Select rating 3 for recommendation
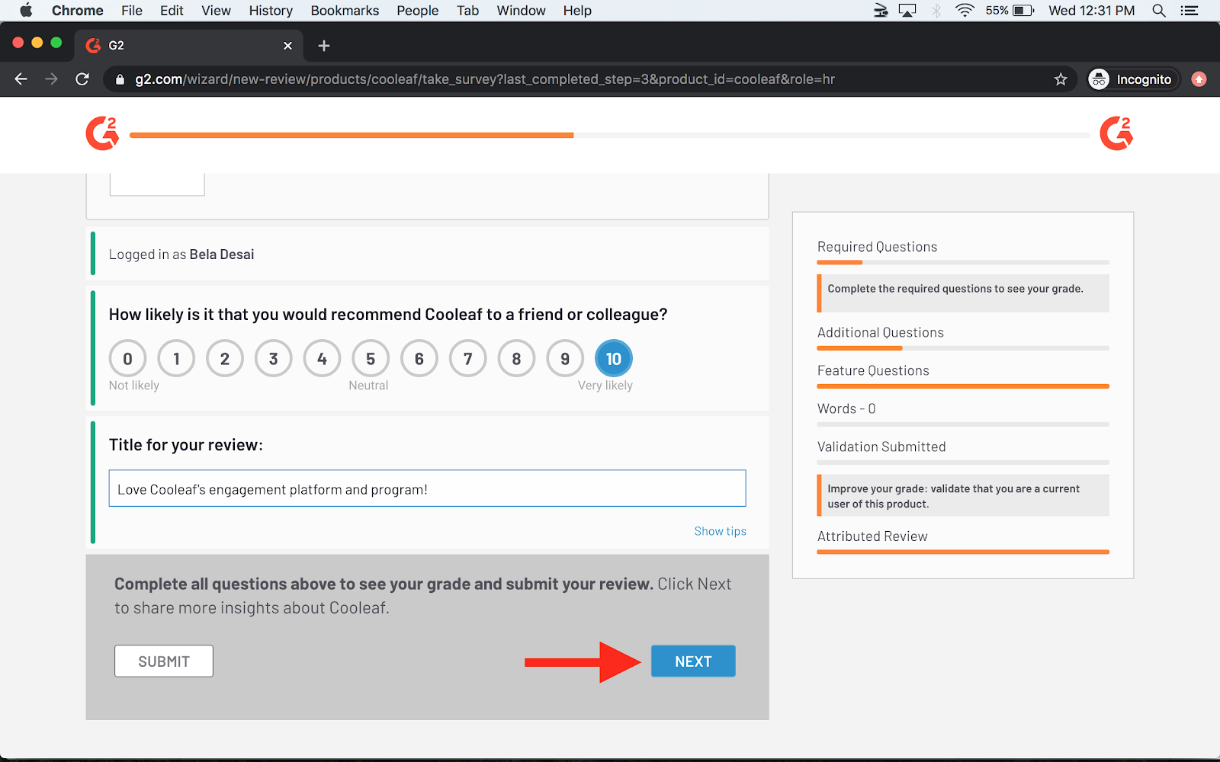 coord(274,359)
